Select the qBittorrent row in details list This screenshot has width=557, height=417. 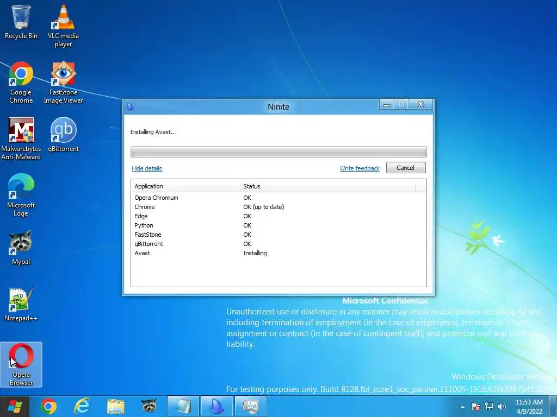coord(278,244)
